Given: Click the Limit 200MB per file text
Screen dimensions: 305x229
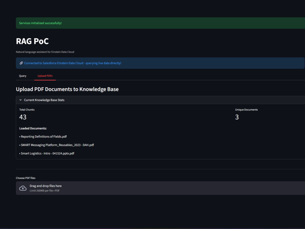Looking at the screenshot, I should pyautogui.click(x=45, y=191).
